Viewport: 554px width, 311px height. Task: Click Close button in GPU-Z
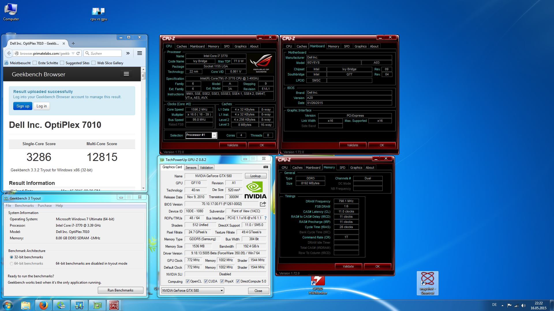click(258, 291)
